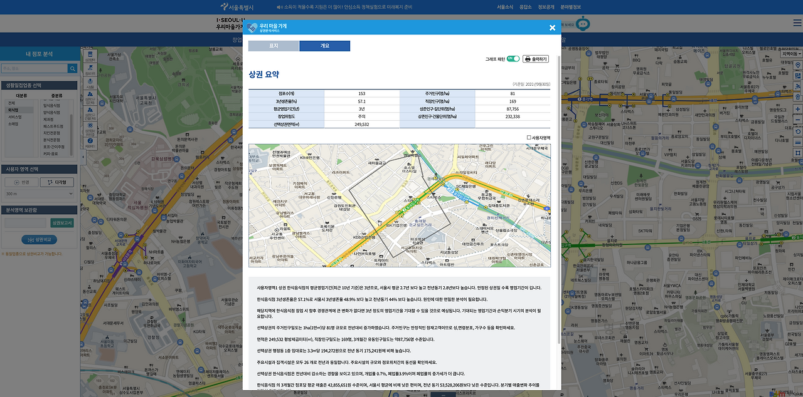Click the 분석영역 보관함 input field

(x=25, y=223)
